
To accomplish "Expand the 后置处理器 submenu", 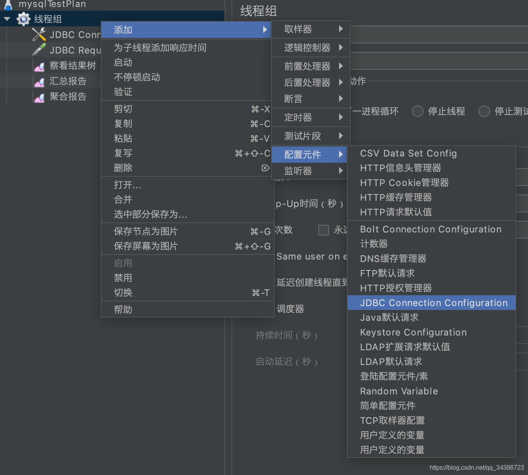I will click(311, 83).
